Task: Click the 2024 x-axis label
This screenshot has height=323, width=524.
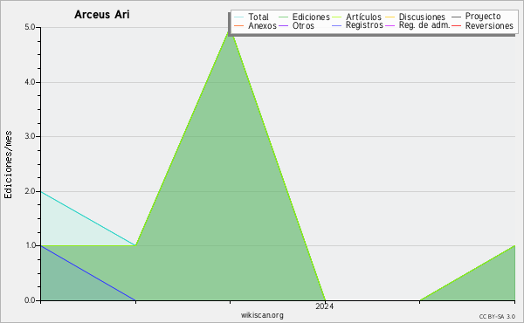Action: [325, 306]
